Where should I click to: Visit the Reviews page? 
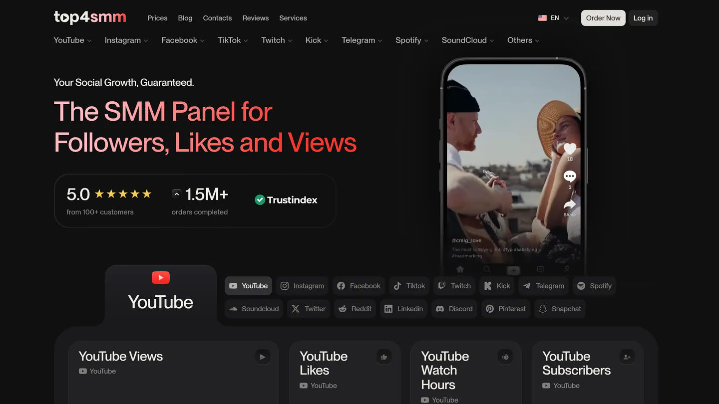256,18
